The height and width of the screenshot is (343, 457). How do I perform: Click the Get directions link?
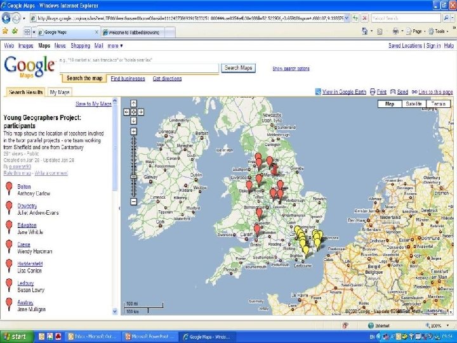pos(167,79)
